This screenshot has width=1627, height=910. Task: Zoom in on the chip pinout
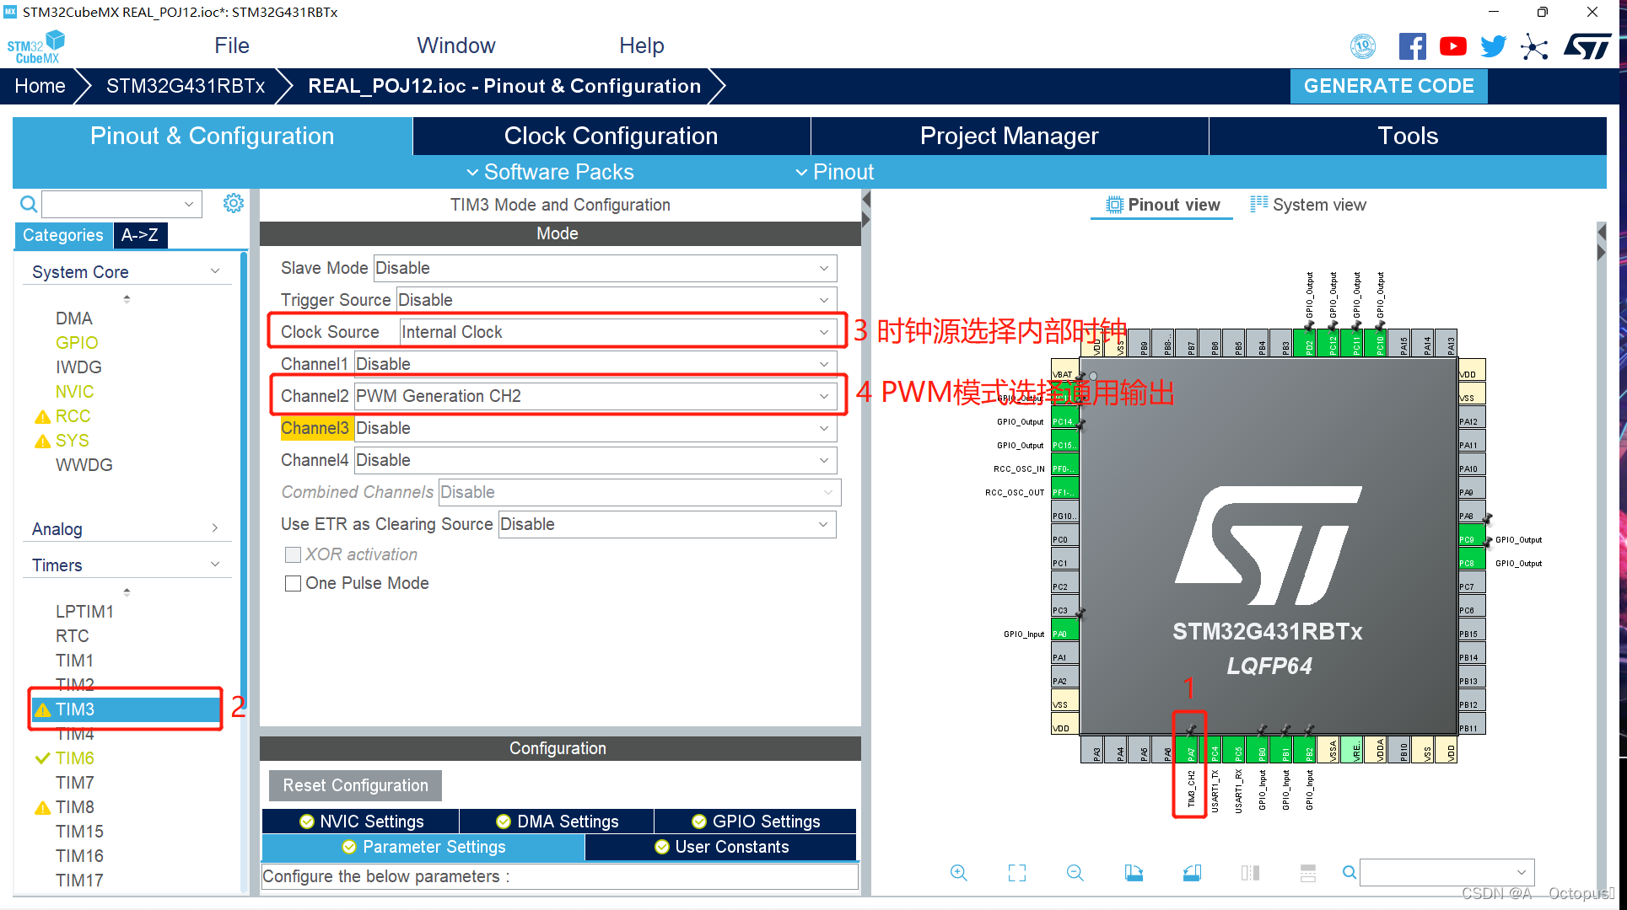pos(958,873)
